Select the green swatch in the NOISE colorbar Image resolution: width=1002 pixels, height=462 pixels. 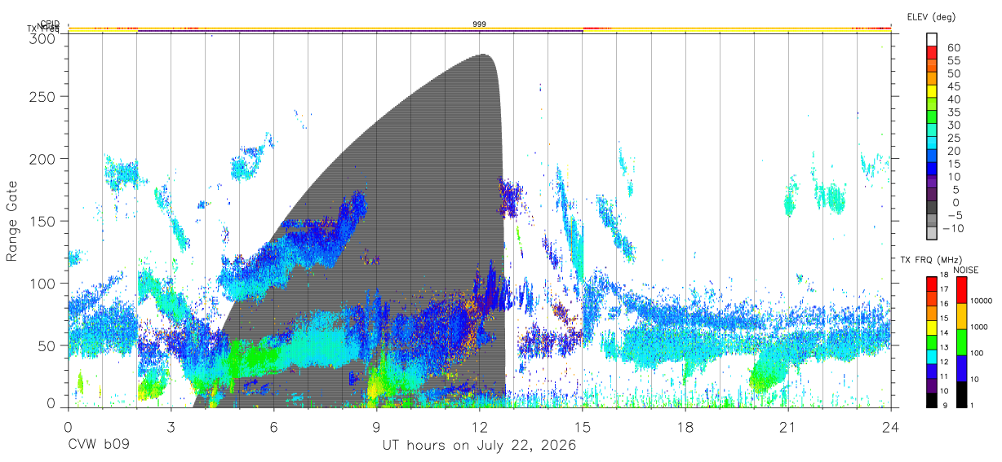click(961, 341)
